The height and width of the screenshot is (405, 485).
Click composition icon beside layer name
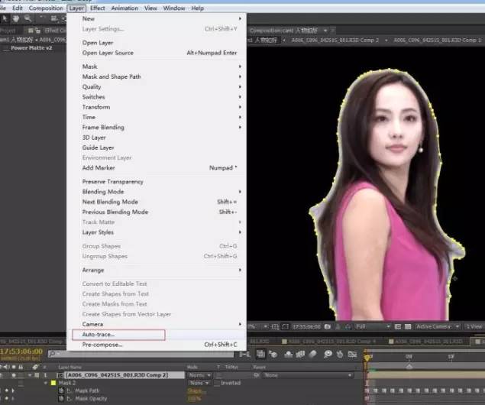point(60,375)
